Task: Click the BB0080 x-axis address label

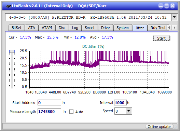Action: [99, 92]
